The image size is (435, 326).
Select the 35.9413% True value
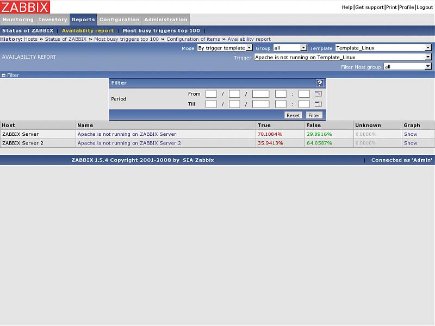pos(270,143)
